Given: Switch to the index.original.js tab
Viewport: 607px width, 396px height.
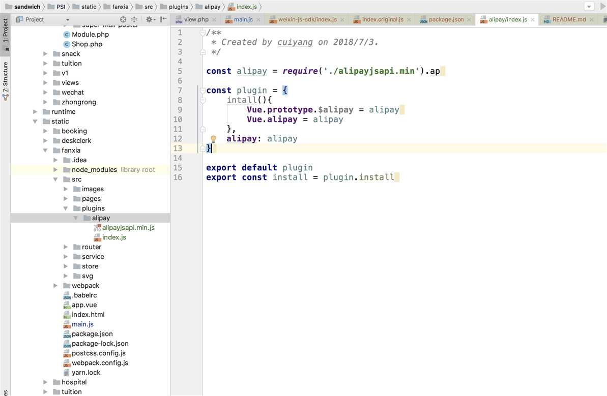Looking at the screenshot, I should pos(382,20).
